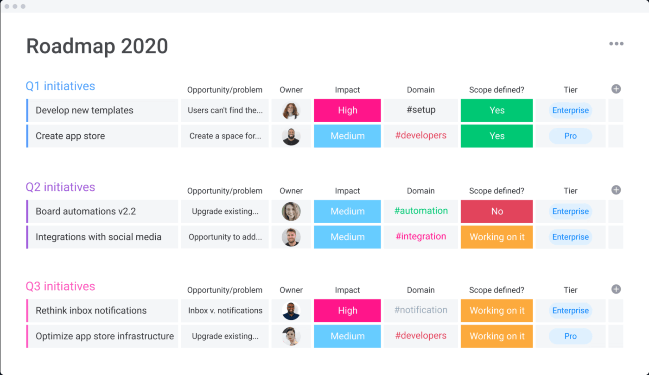The width and height of the screenshot is (649, 375).
Task: Open the Tier selector on Optimize app store infrastructure
Action: (x=571, y=336)
